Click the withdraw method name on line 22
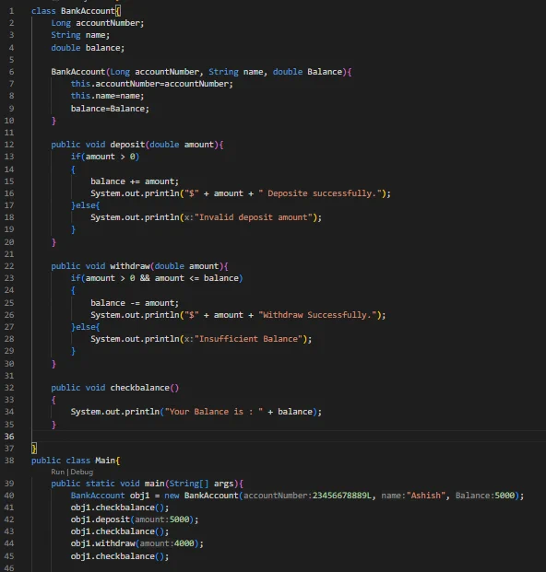The height and width of the screenshot is (572, 546). pyautogui.click(x=130, y=266)
